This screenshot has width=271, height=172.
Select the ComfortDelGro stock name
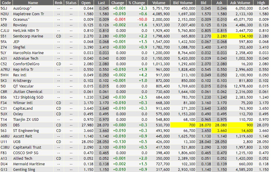click(x=26, y=64)
